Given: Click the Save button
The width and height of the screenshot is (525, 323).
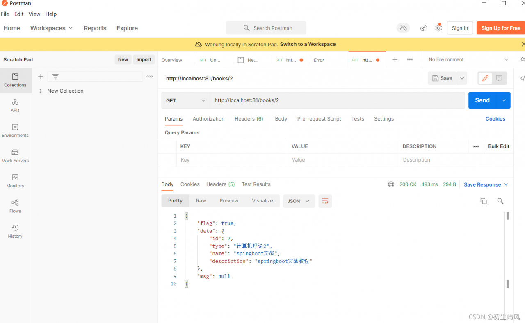Looking at the screenshot, I should tap(443, 78).
